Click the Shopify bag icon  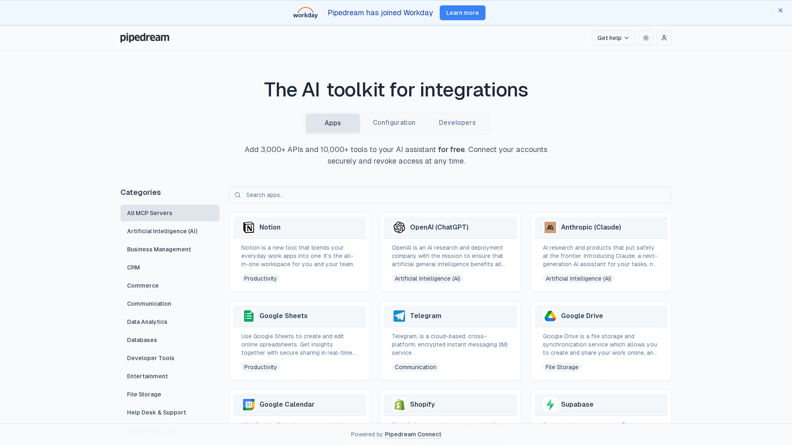point(399,405)
